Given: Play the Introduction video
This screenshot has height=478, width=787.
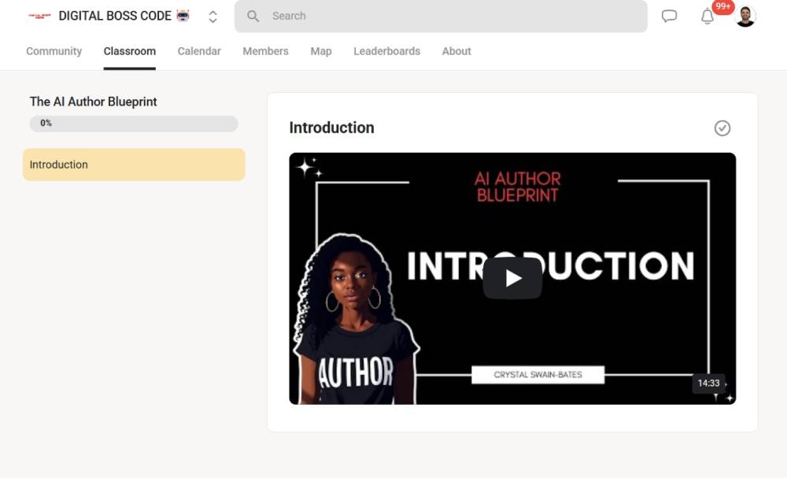Looking at the screenshot, I should (x=512, y=278).
